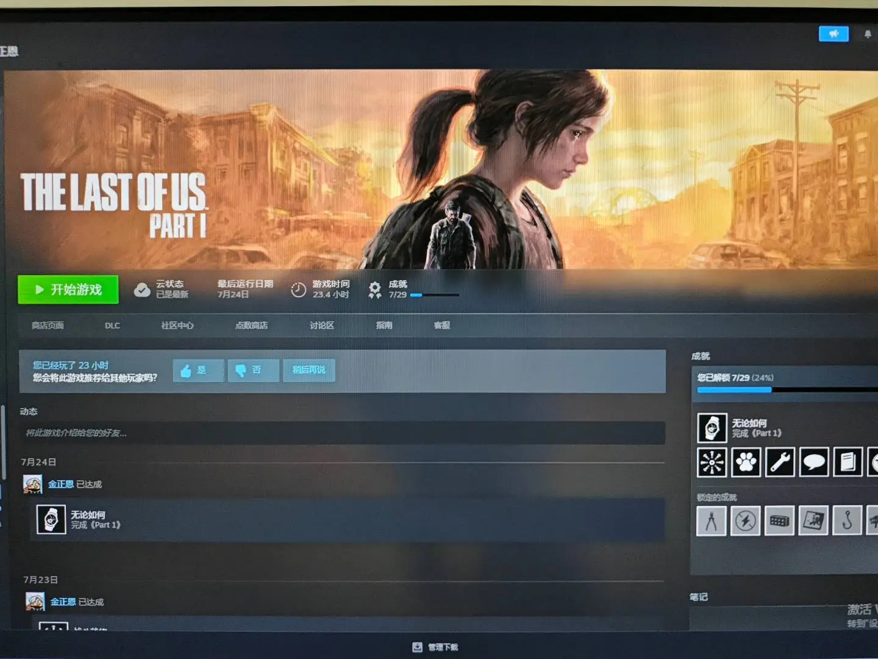The height and width of the screenshot is (659, 878).
Task: Open the notification bell
Action: [x=868, y=35]
